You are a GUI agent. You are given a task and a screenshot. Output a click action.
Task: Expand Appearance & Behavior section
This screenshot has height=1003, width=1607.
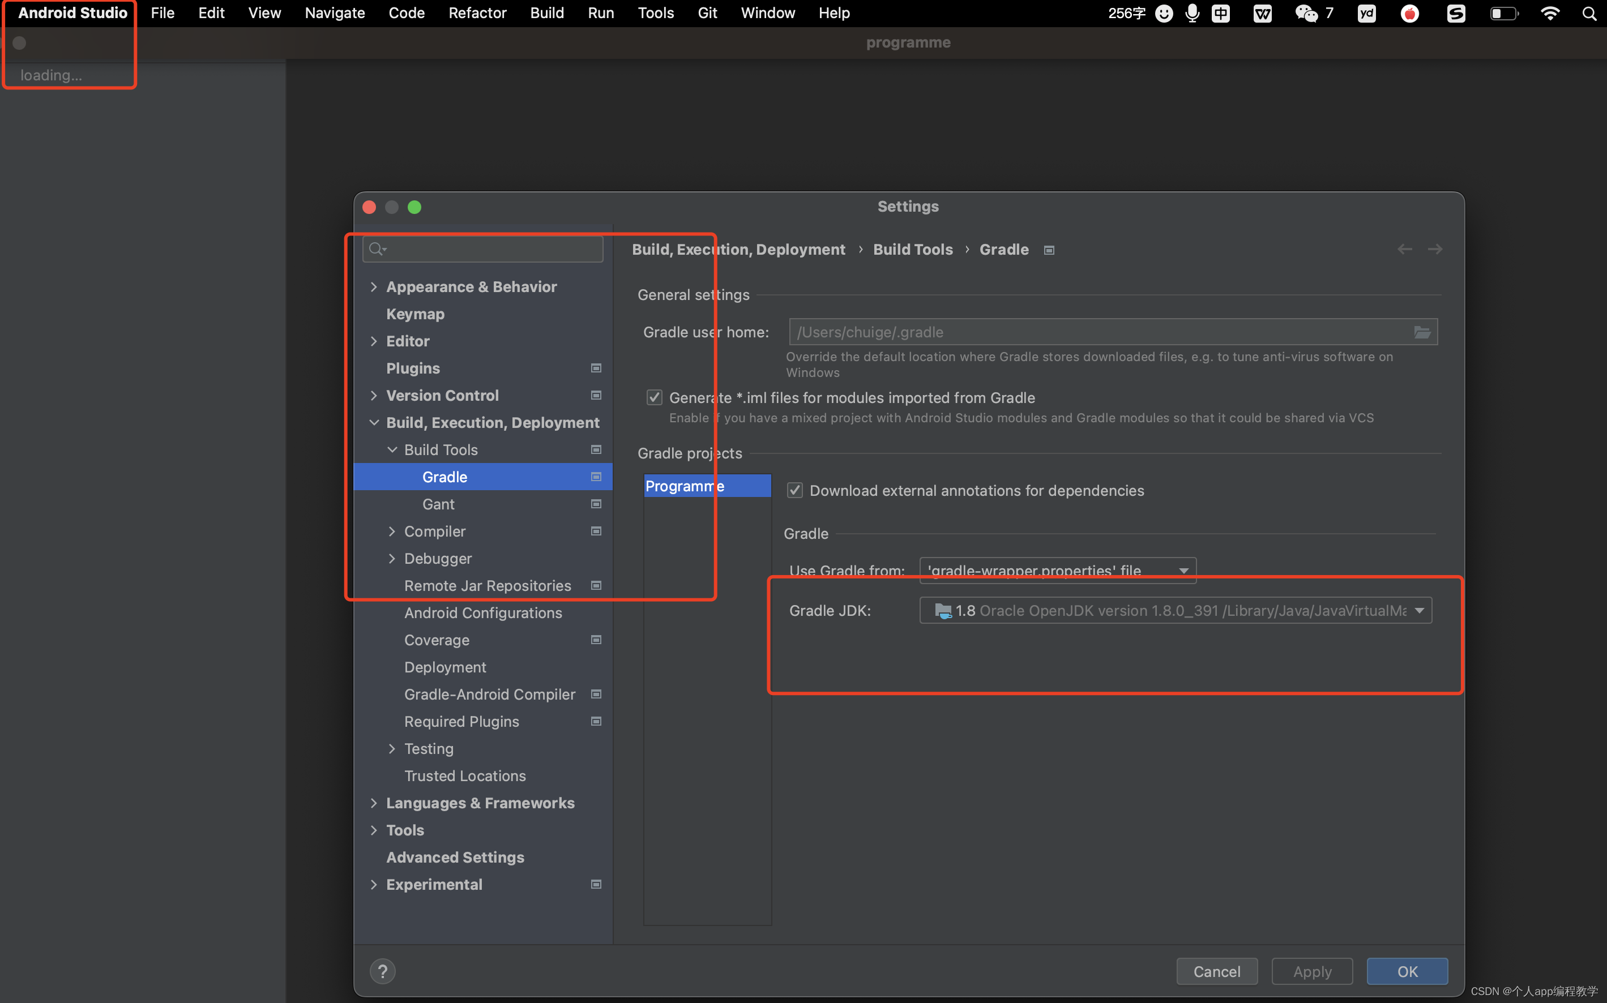[x=374, y=286]
